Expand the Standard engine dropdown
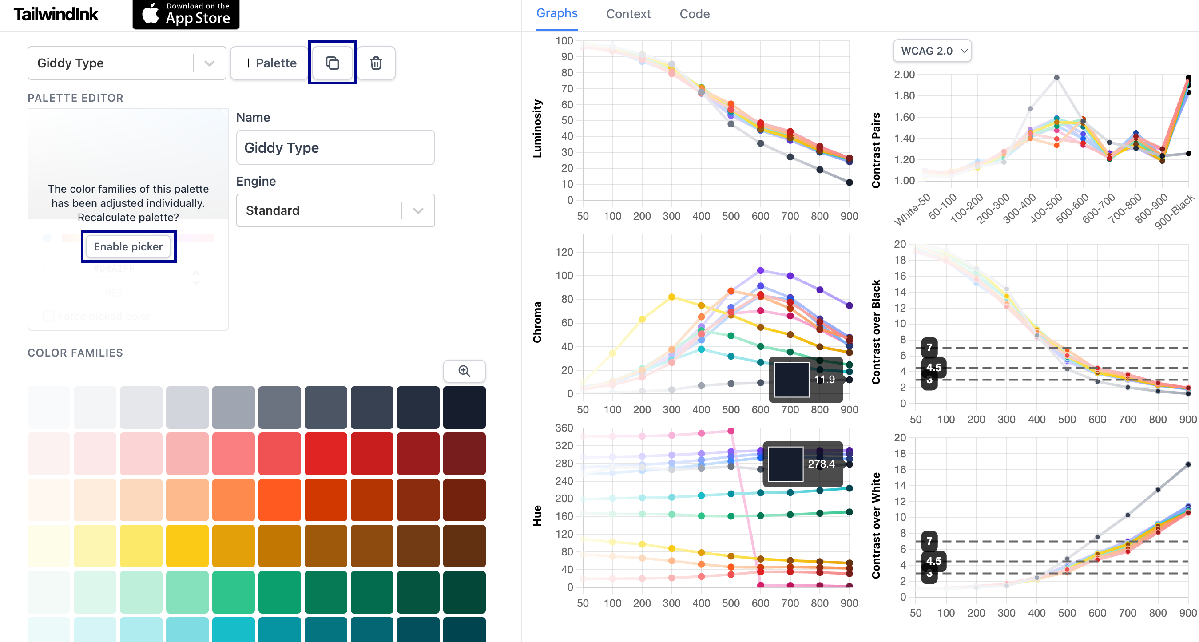This screenshot has width=1199, height=642. (x=335, y=210)
